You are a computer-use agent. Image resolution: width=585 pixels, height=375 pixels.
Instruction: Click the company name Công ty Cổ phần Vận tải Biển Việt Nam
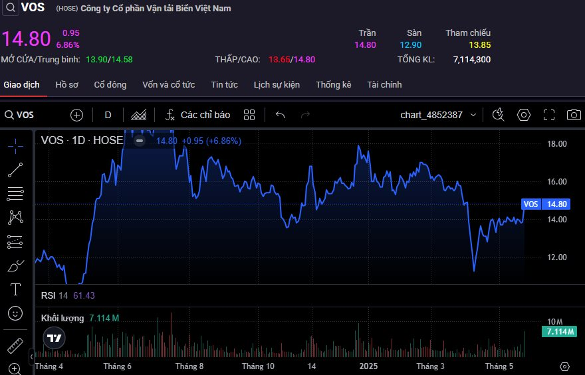click(x=156, y=8)
